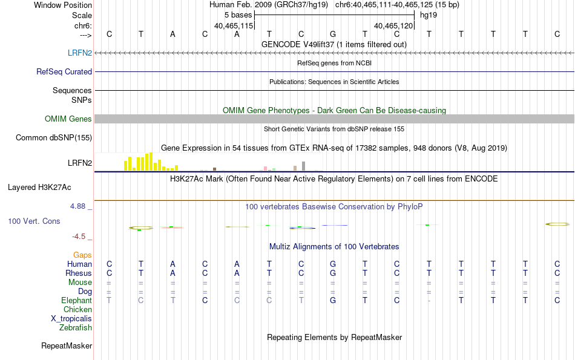575x360 pixels.
Task: Click the chr6:40,465,111-40,465,125 position text
Action: pyautogui.click(x=397, y=5)
